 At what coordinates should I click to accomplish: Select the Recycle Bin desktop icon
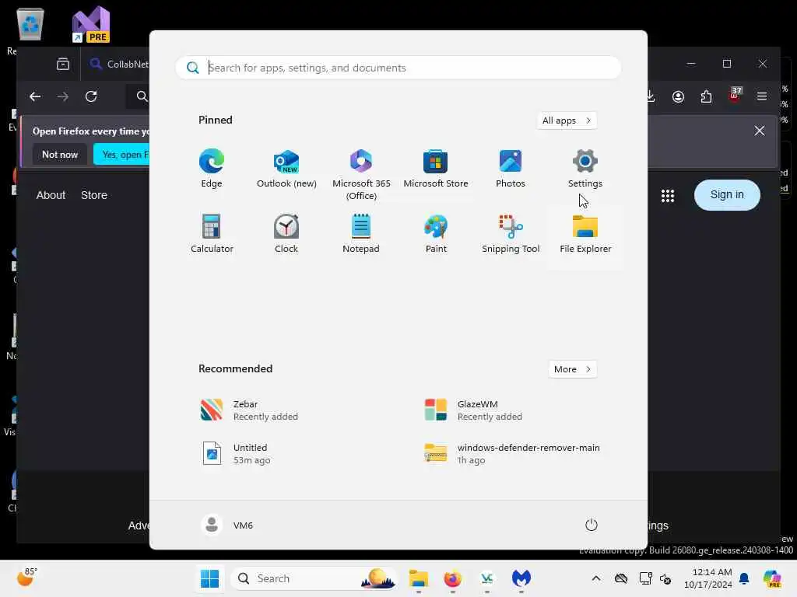30,24
